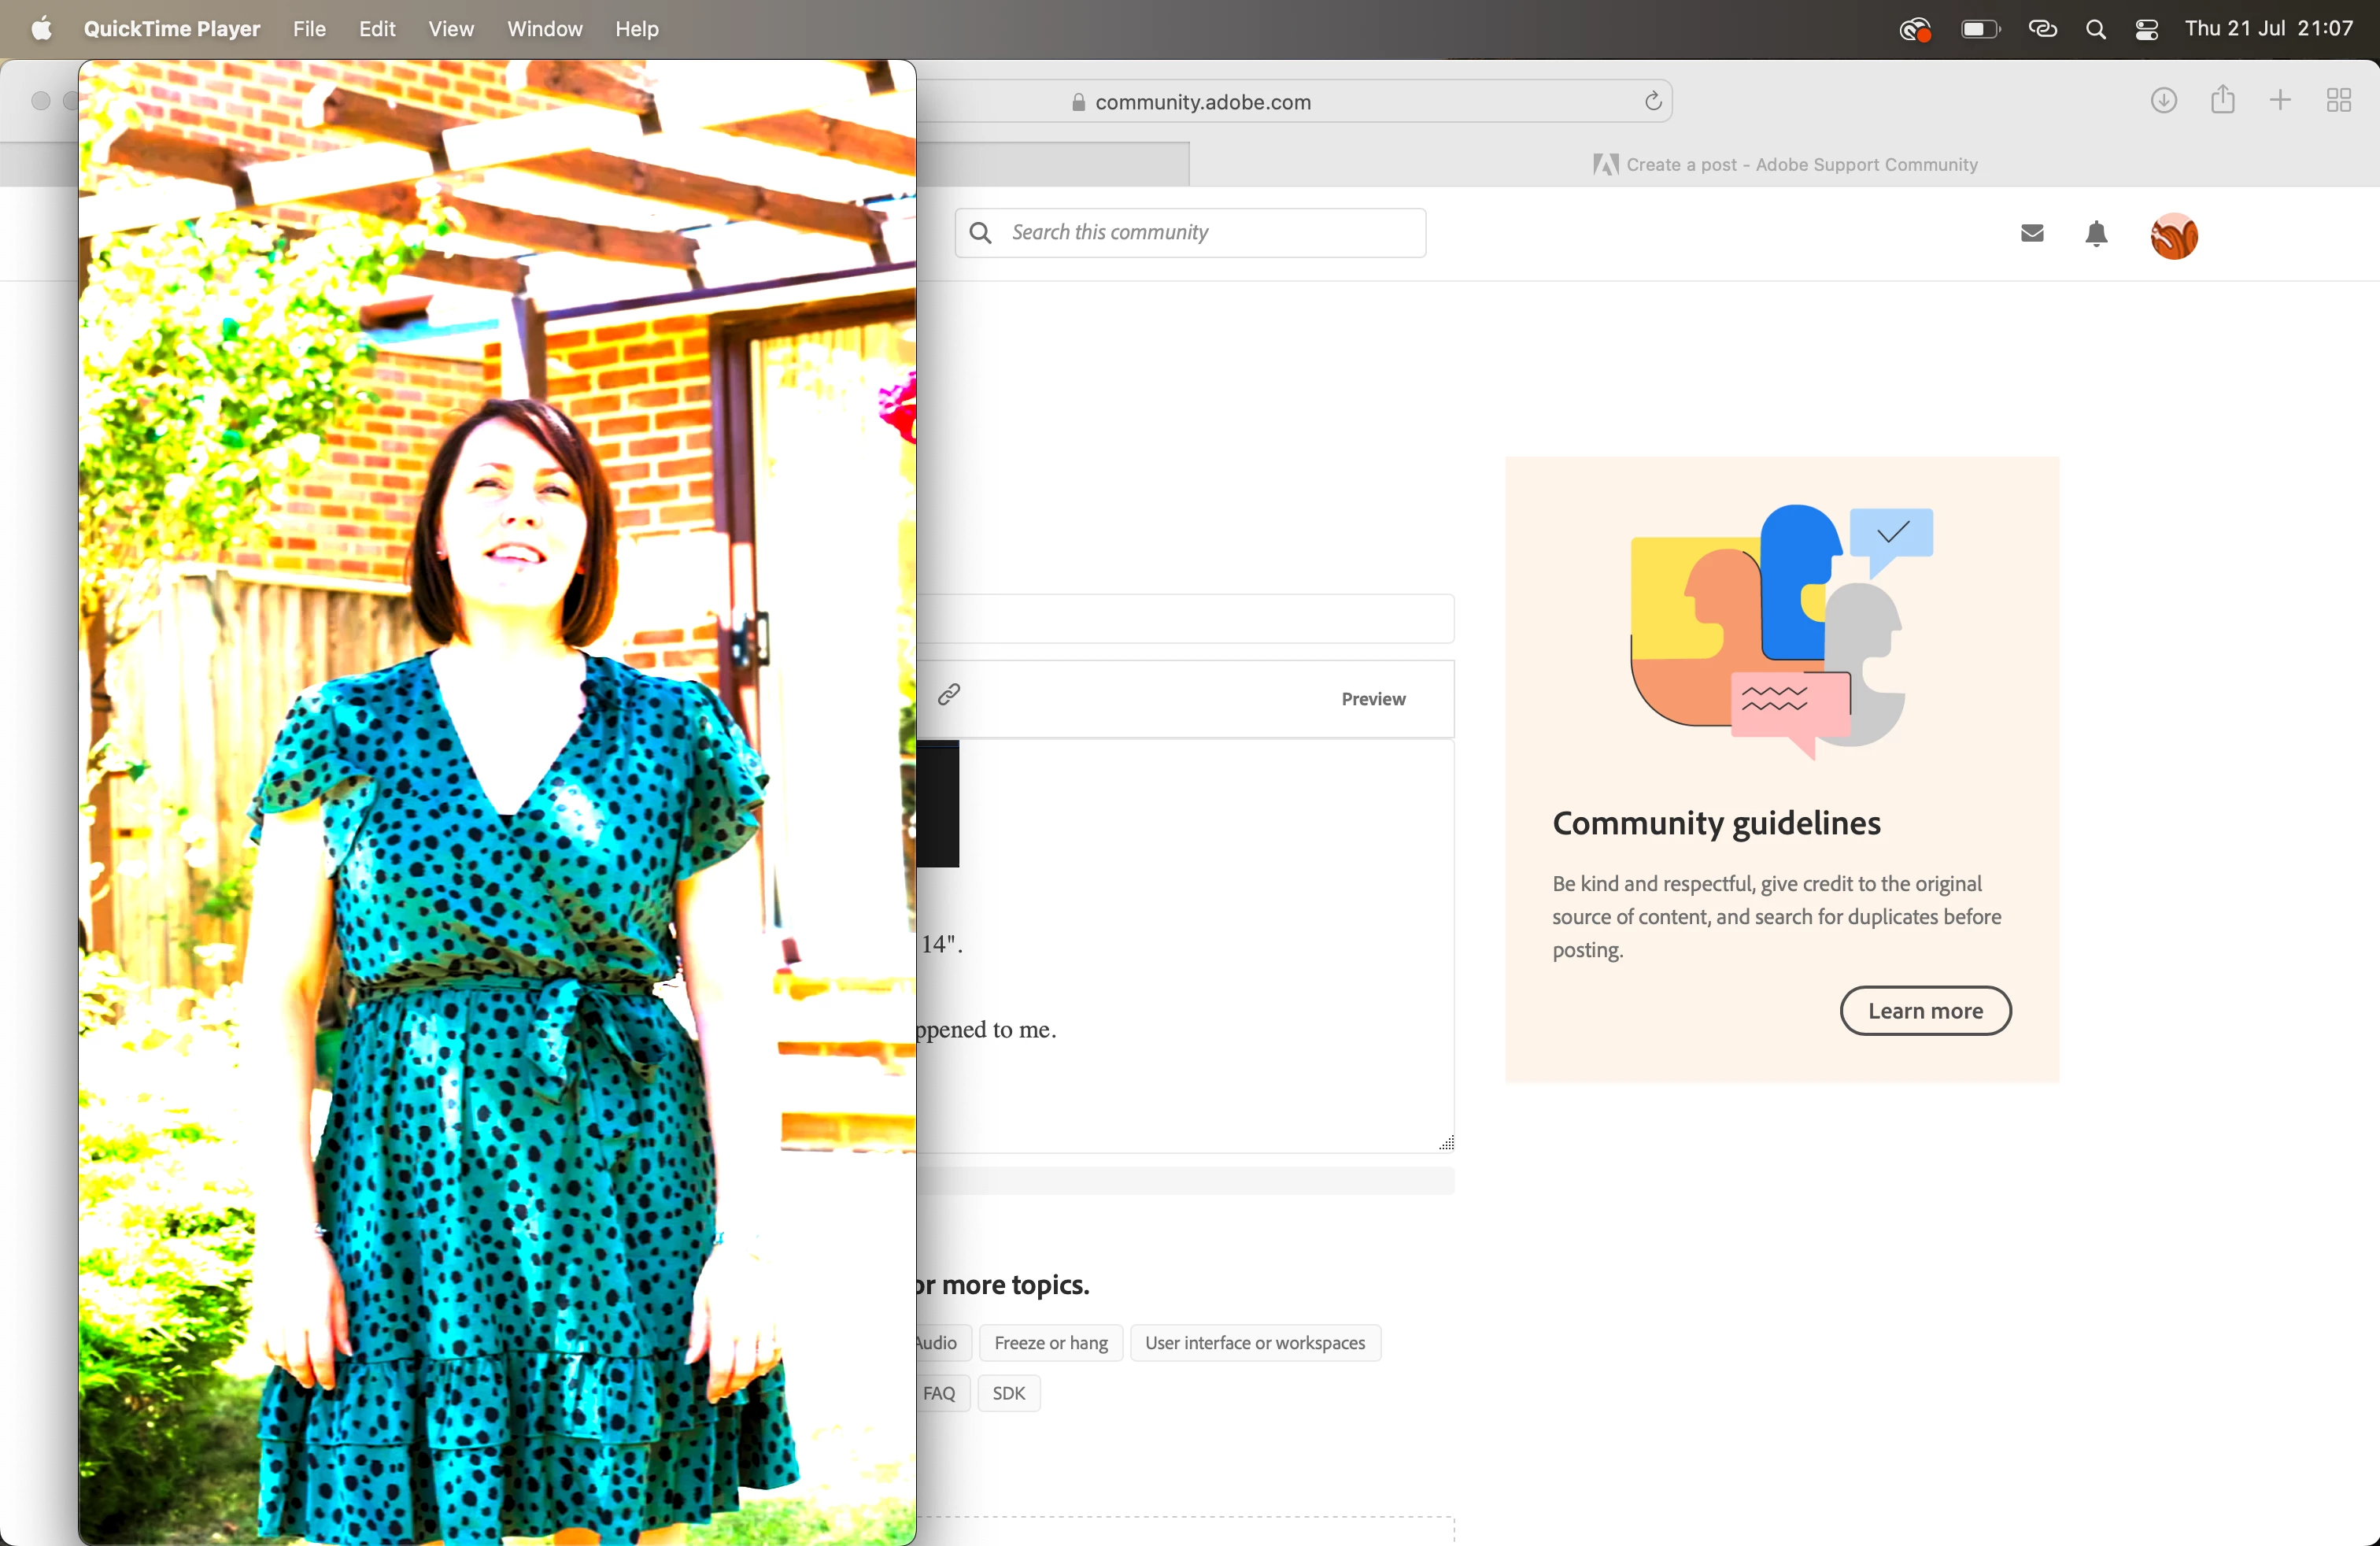Click the Preview button in editor
Viewport: 2380px width, 1546px height.
point(1373,699)
